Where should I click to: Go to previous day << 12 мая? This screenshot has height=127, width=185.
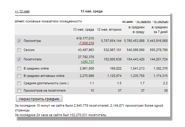[22, 11]
